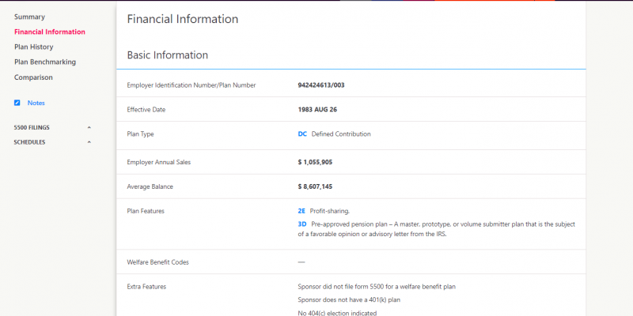Click the 5500 FILINGS section label

pos(32,127)
